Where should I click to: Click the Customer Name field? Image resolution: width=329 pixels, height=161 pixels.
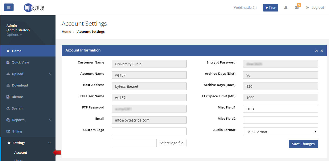point(149,64)
